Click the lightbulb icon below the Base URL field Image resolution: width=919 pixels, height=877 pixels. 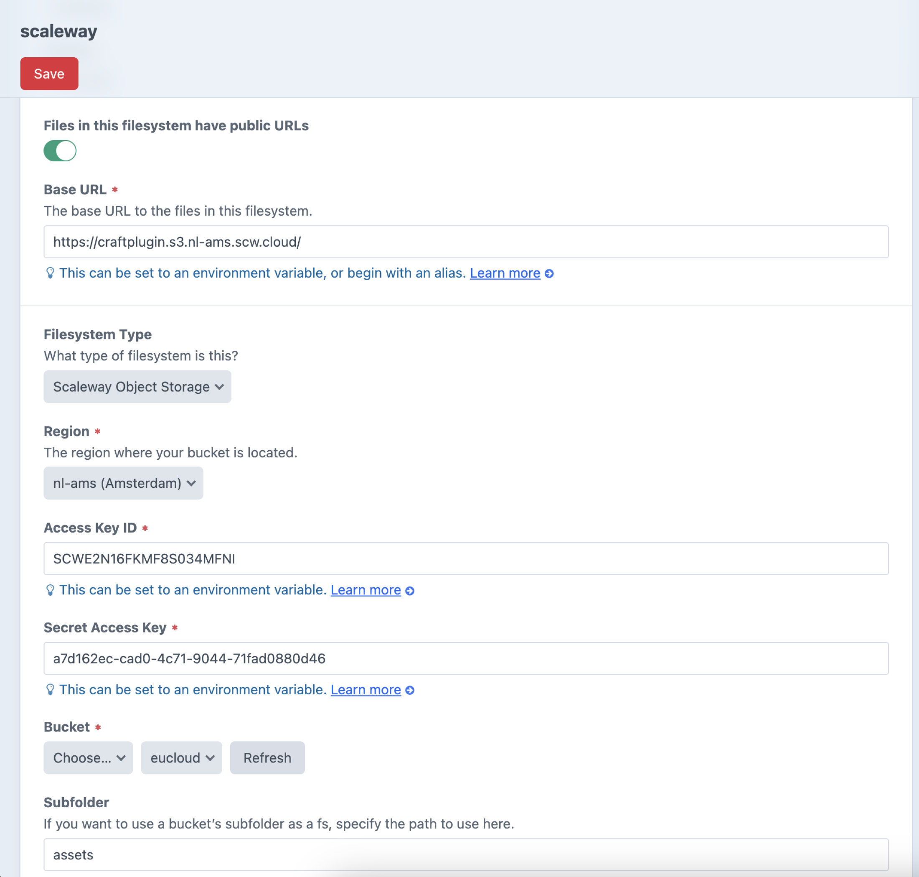[x=51, y=273]
